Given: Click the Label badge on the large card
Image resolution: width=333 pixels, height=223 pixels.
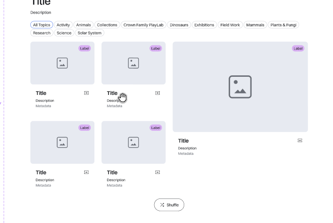Looking at the screenshot, I should (x=298, y=49).
